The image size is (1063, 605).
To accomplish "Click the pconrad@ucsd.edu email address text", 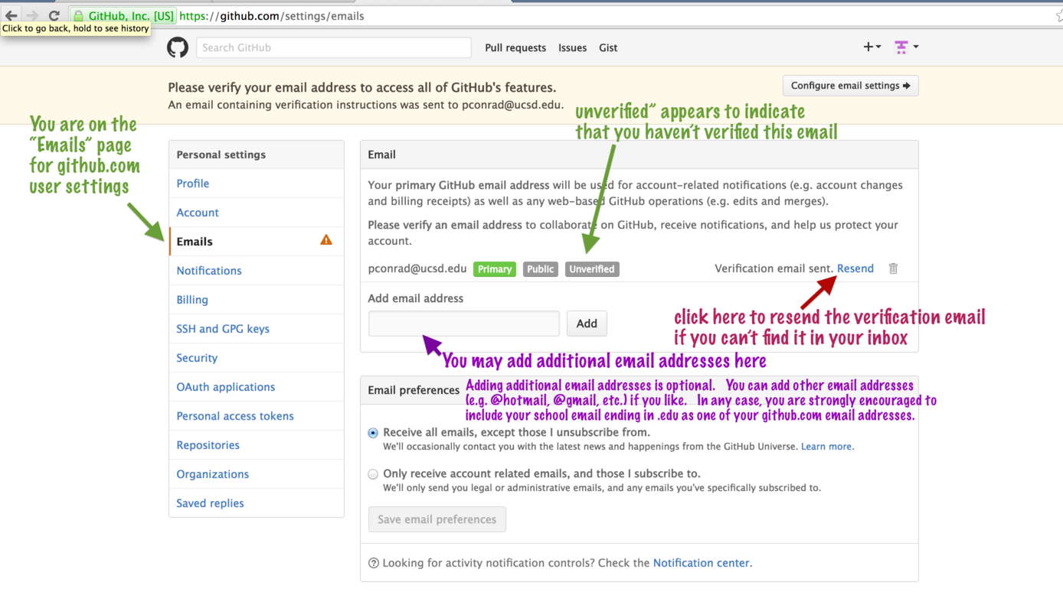I will (417, 268).
